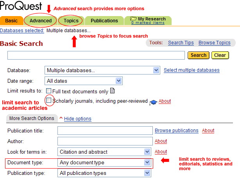
Task: Check Scholarly journals including peer-reviewed
Action: 49,100
